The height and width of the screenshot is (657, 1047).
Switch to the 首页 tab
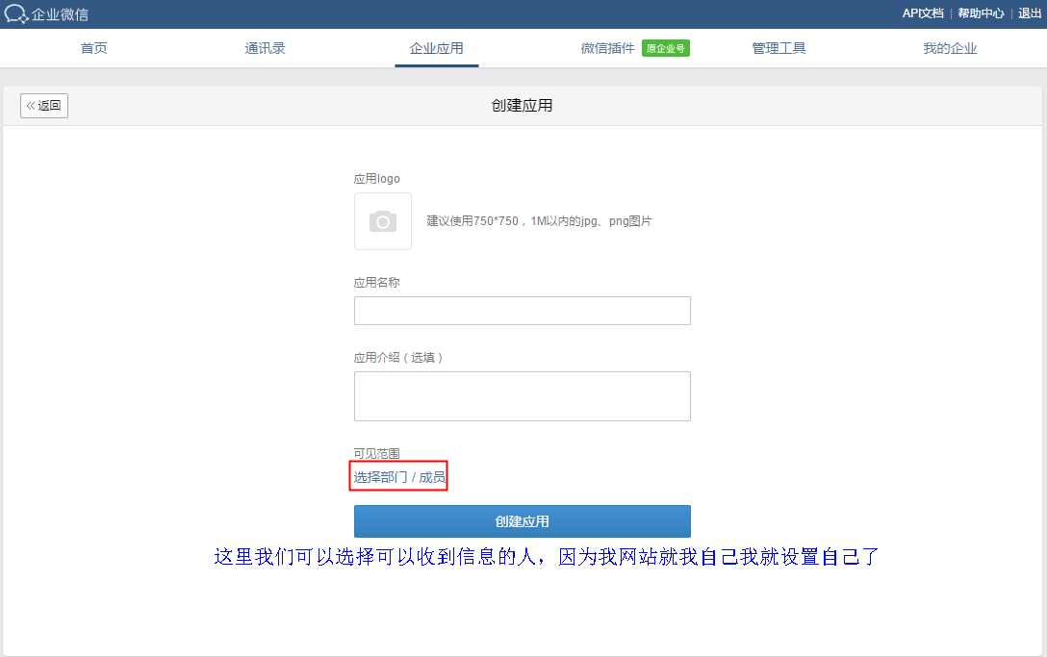tap(93, 48)
